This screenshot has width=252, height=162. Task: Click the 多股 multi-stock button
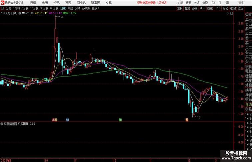[x=195, y=8]
